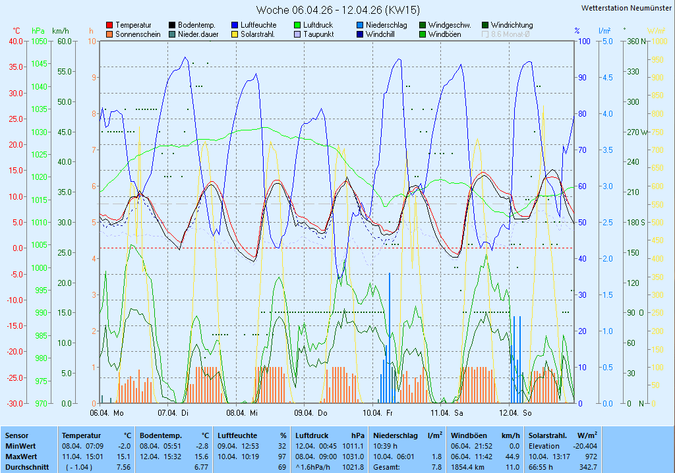Click the blue Luftfeuchte legend icon
This screenshot has width=675, height=473.
click(235, 25)
